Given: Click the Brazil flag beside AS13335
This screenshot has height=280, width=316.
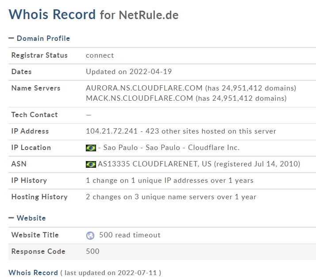Looking at the screenshot, I should [91, 165].
